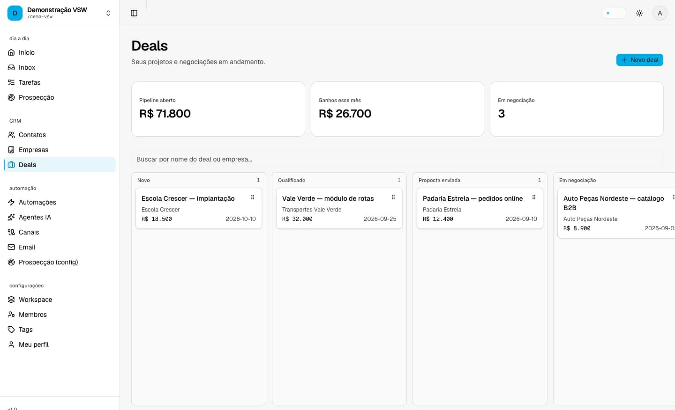Click the Canais icon in sidebar
The width and height of the screenshot is (675, 410).
click(11, 232)
